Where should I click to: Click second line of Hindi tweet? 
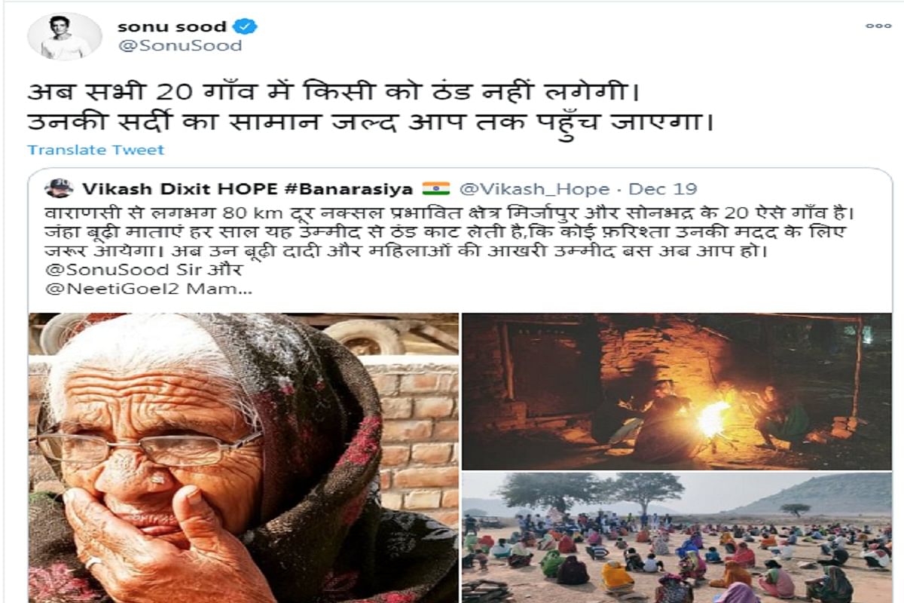tap(370, 123)
